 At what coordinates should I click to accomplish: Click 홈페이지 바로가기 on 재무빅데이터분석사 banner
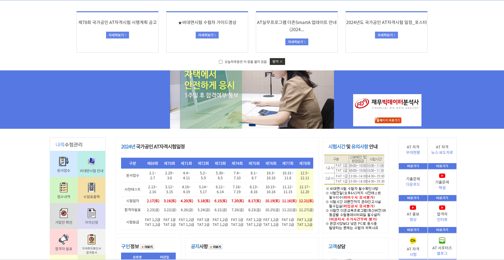(x=388, y=120)
